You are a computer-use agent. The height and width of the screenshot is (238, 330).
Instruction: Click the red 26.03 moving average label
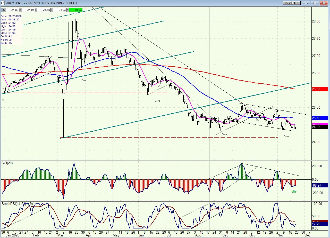click(x=320, y=89)
